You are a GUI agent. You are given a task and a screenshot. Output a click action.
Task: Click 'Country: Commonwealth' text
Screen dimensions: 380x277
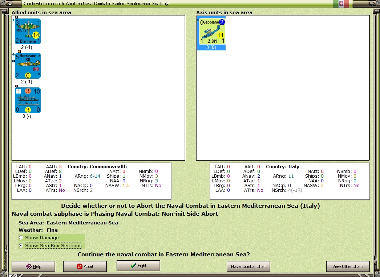click(97, 167)
